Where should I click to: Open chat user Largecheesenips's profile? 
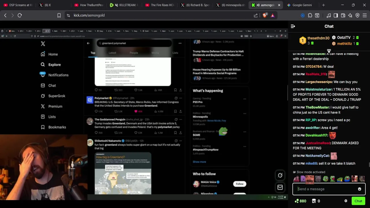click(319, 82)
